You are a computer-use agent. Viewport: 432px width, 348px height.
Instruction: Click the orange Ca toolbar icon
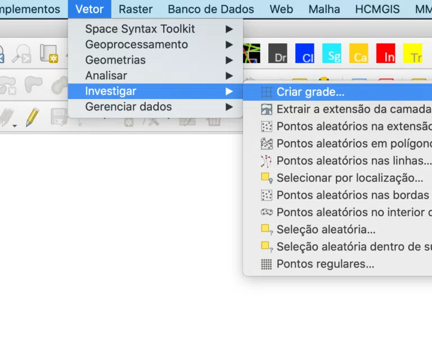click(359, 53)
